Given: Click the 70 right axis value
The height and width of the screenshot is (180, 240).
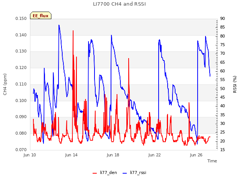Looking at the screenshot, I should click(x=222, y=54).
